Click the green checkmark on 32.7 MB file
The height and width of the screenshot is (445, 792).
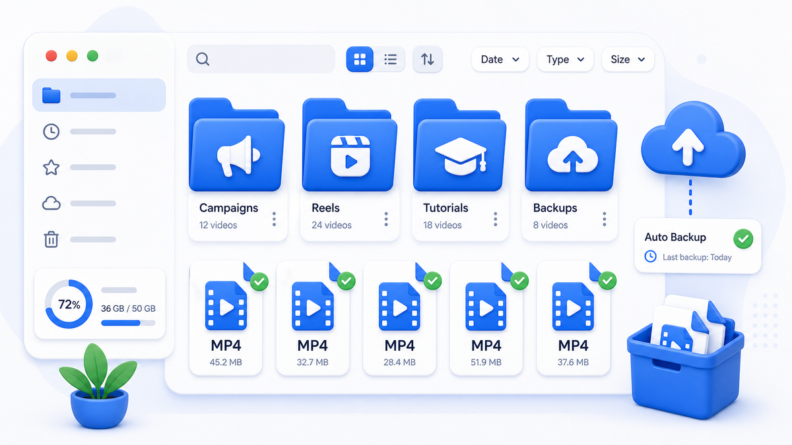pyautogui.click(x=346, y=281)
